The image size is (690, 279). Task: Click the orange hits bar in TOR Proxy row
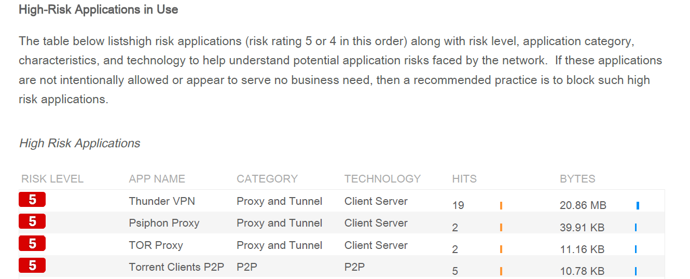point(501,249)
